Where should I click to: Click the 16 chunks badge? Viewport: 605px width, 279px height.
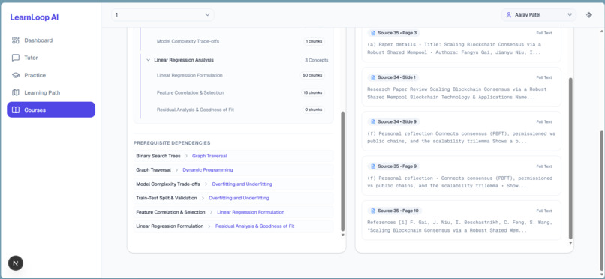313,92
